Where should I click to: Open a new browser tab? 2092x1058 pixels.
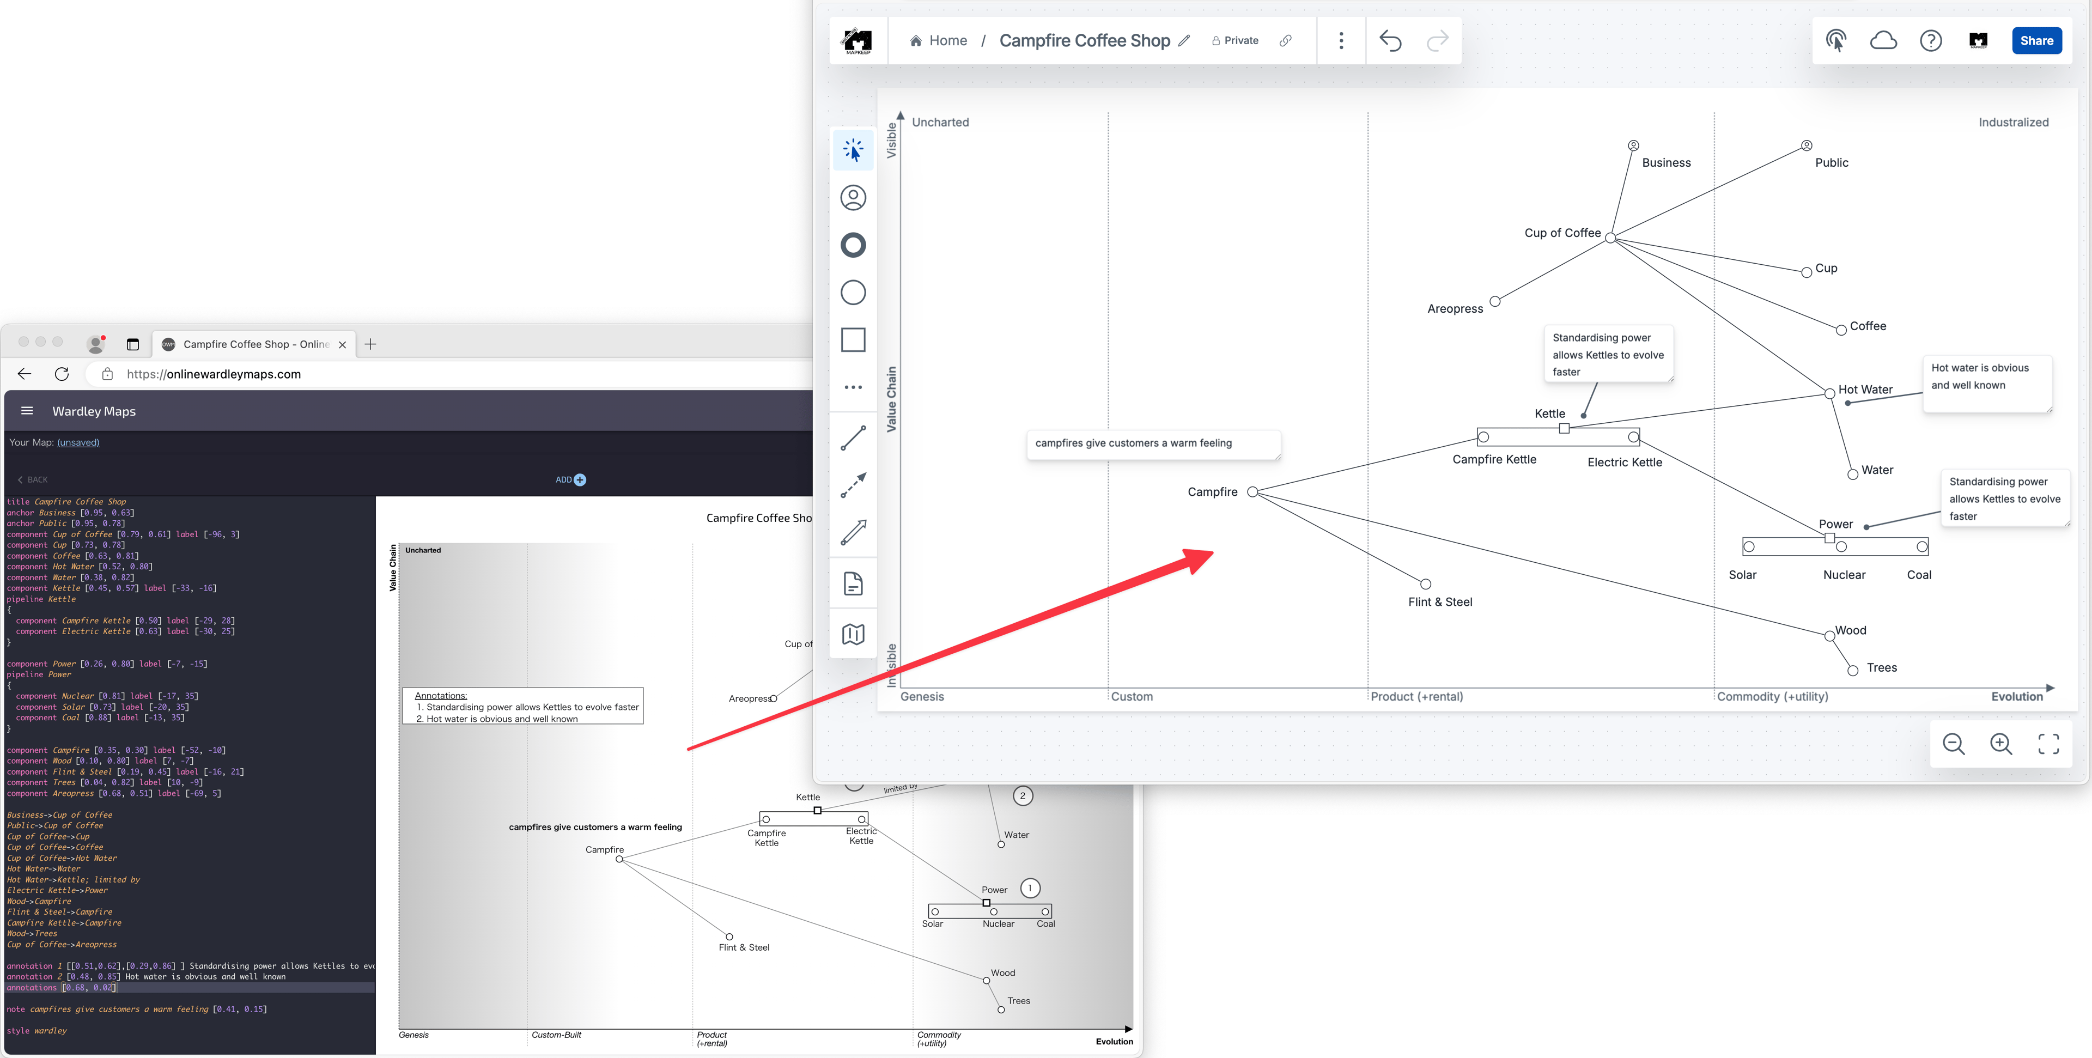tap(370, 344)
